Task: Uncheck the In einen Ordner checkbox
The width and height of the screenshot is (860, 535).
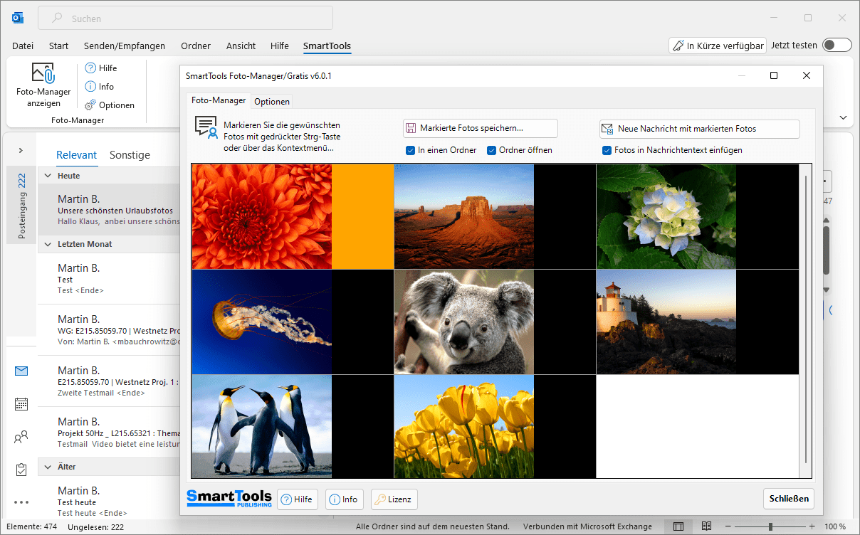Action: pyautogui.click(x=411, y=150)
